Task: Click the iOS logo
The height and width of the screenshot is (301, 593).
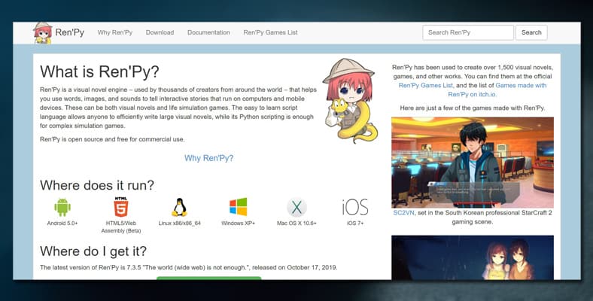Action: coord(354,207)
